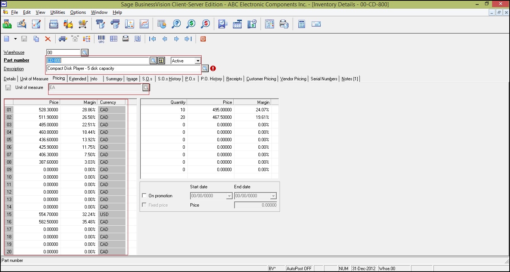Click the magnifier with question mark icon
The height and width of the screenshot is (272, 510).
pos(176,24)
